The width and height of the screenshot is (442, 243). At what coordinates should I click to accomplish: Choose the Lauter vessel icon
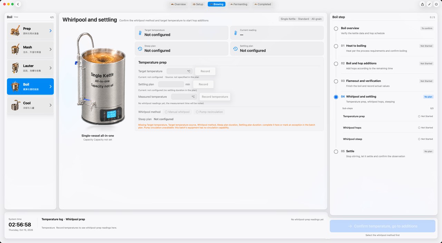15,68
